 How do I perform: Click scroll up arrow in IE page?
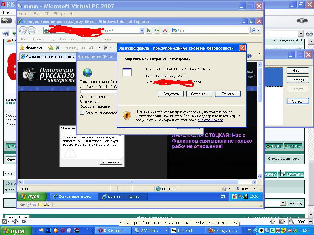click(x=259, y=65)
